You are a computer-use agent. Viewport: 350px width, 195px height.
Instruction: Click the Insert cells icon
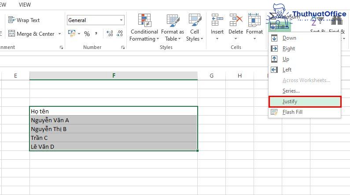click(217, 20)
